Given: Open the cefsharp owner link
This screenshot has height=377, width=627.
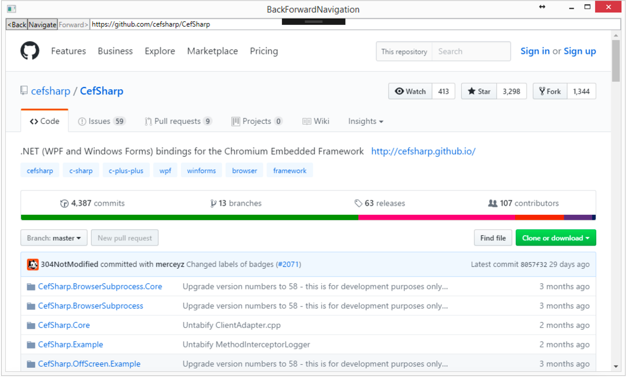Looking at the screenshot, I should (51, 91).
